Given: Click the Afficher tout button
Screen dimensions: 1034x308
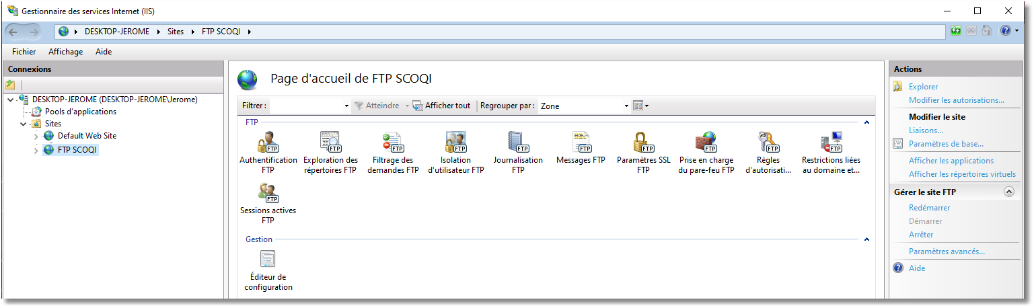Looking at the screenshot, I should click(441, 106).
